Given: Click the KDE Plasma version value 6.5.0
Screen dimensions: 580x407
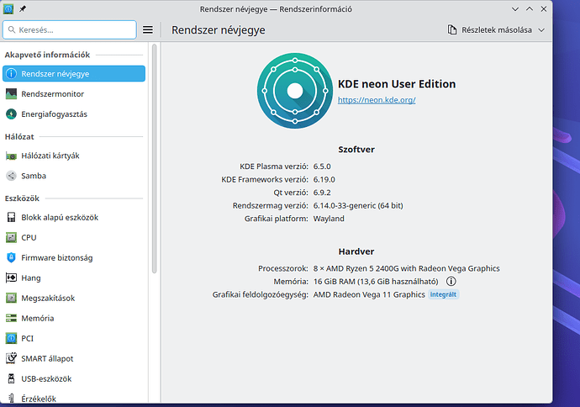Looking at the screenshot, I should tap(322, 166).
